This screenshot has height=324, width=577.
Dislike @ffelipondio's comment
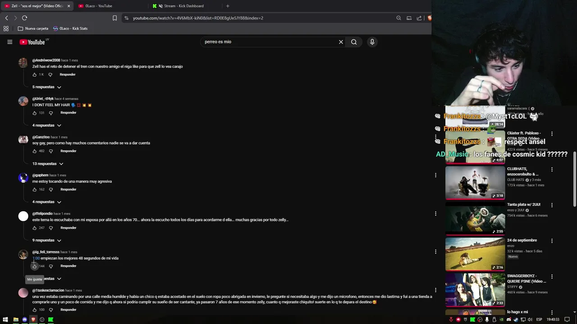(x=50, y=228)
